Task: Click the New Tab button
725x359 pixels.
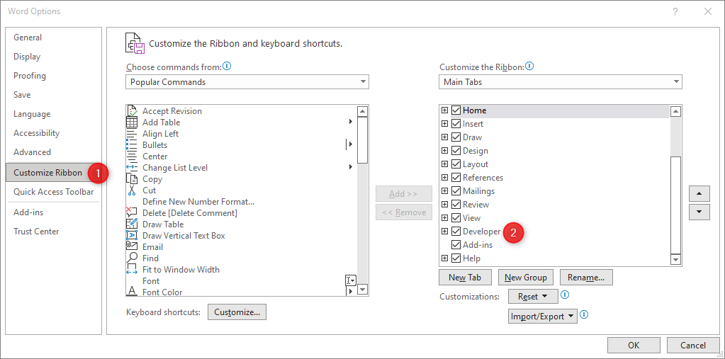Action: (x=465, y=278)
